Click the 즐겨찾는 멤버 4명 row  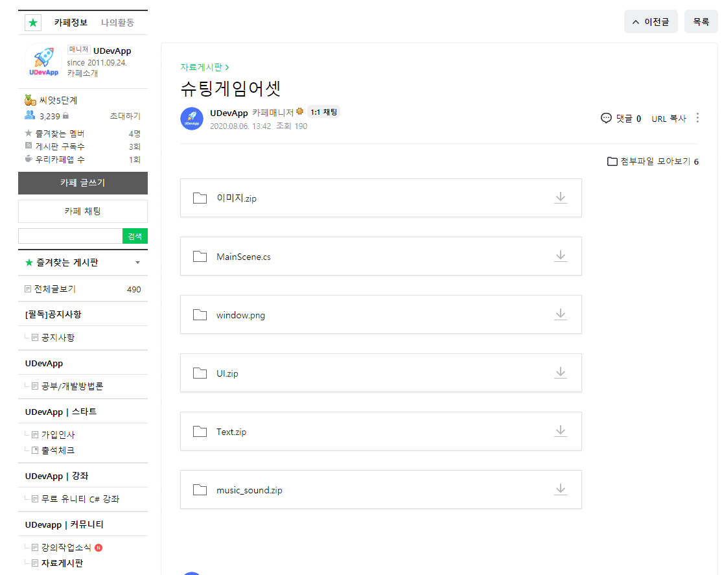83,134
